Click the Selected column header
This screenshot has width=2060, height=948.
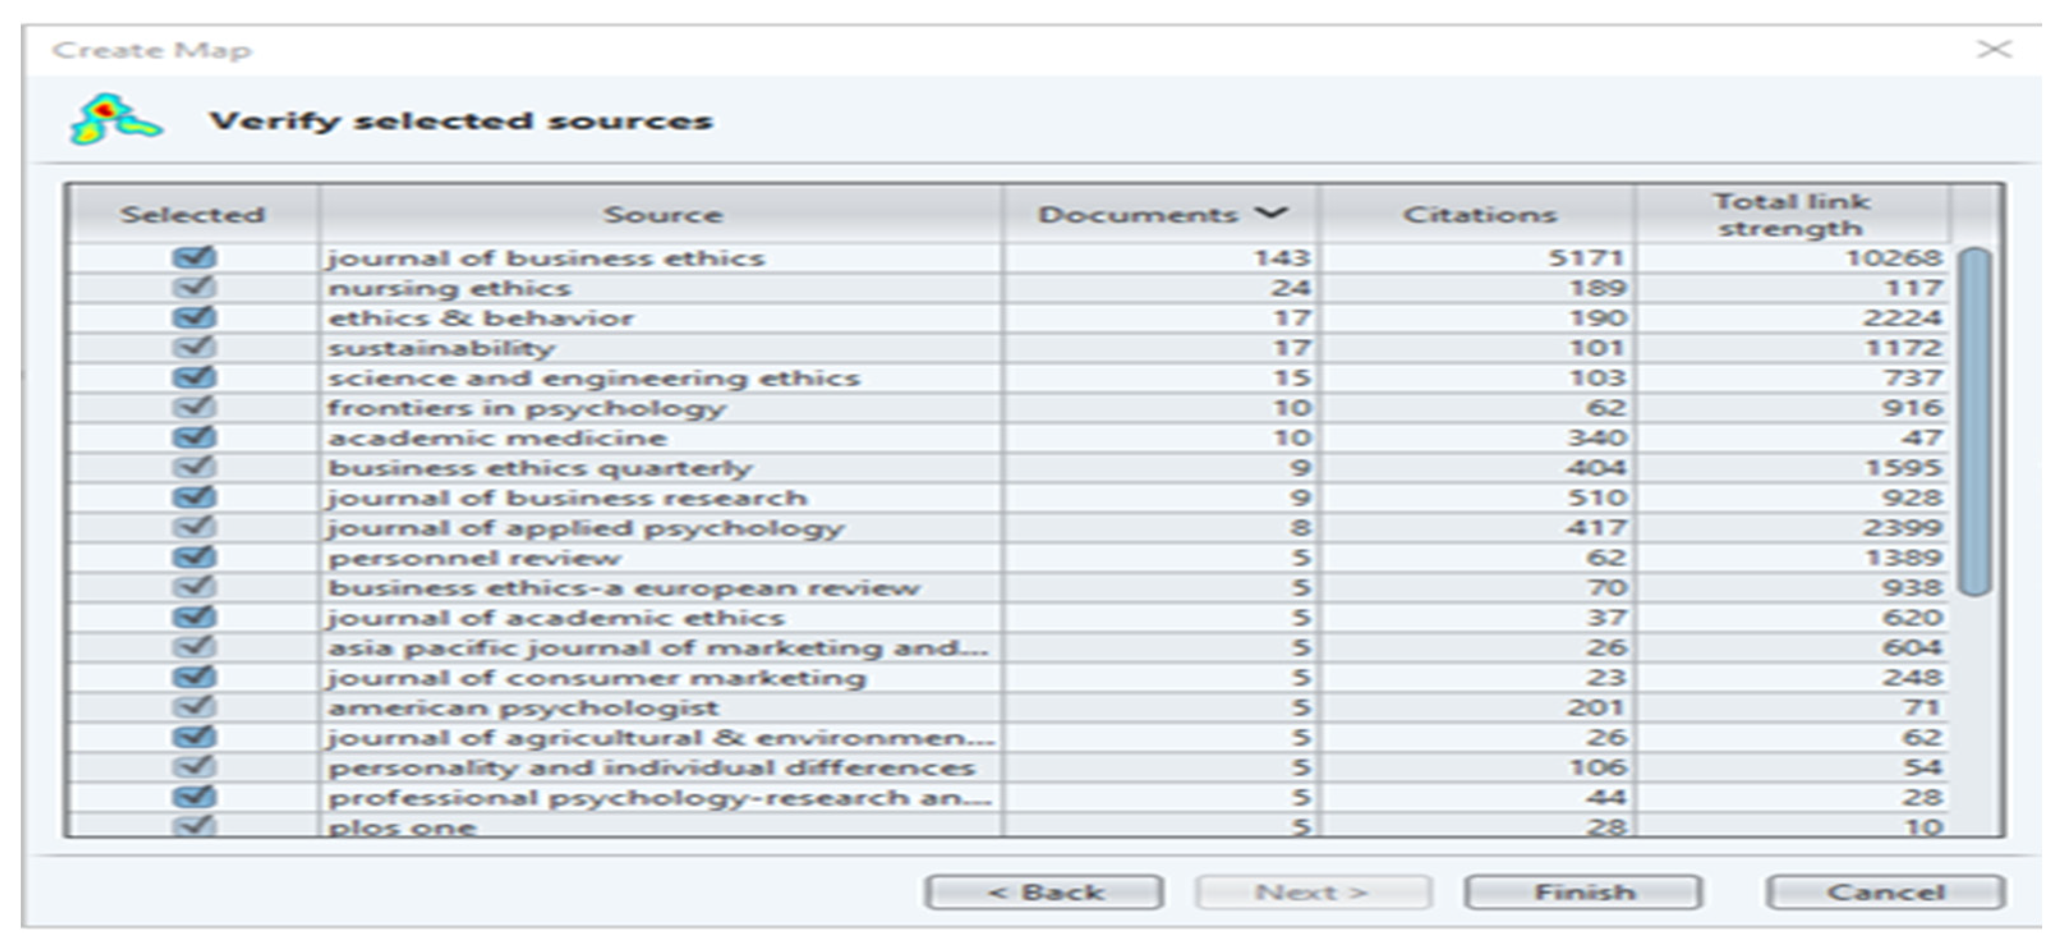point(192,214)
